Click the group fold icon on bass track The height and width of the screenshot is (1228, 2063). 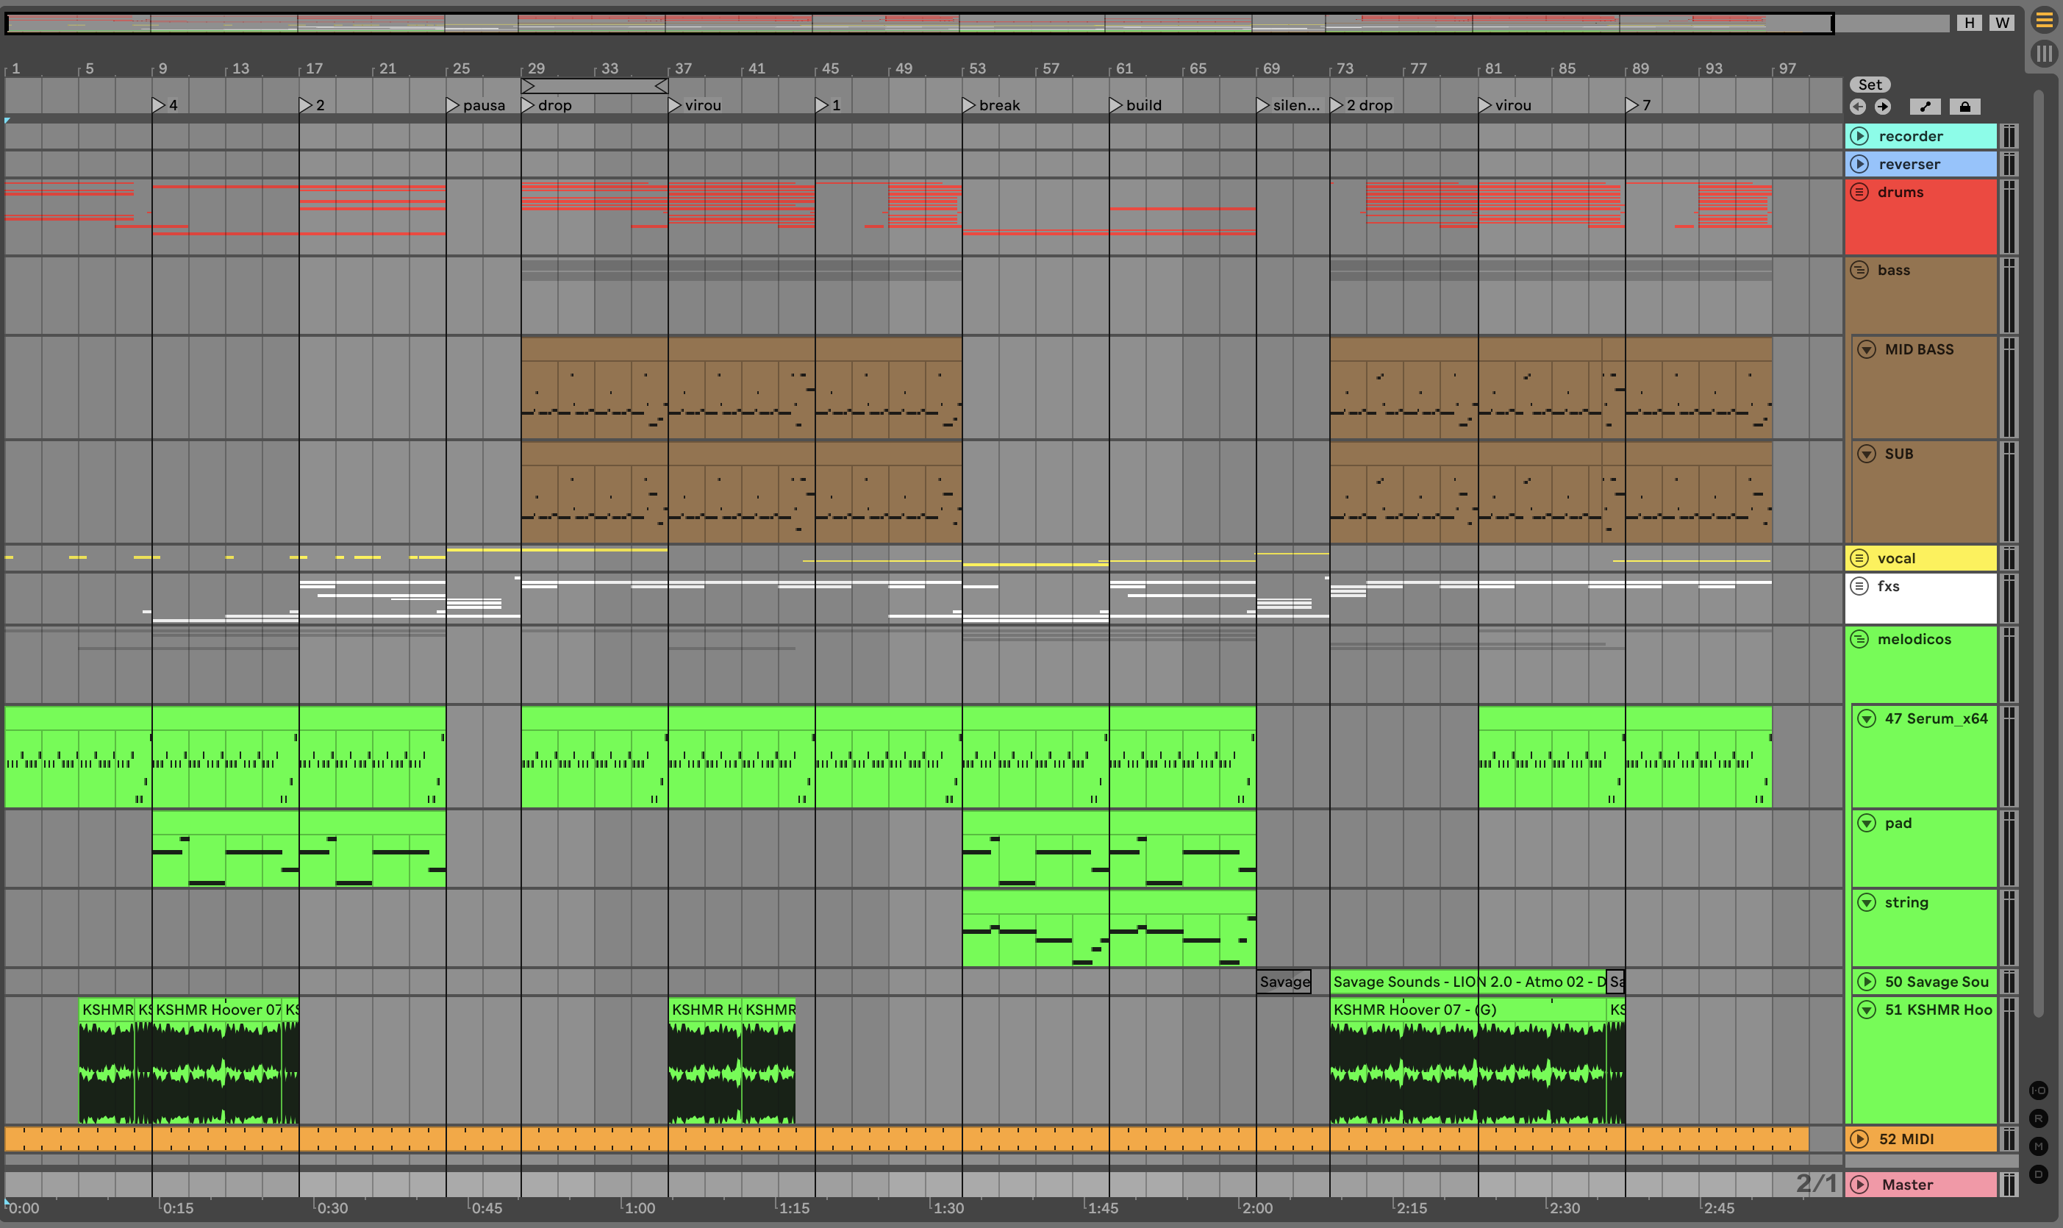point(1859,270)
